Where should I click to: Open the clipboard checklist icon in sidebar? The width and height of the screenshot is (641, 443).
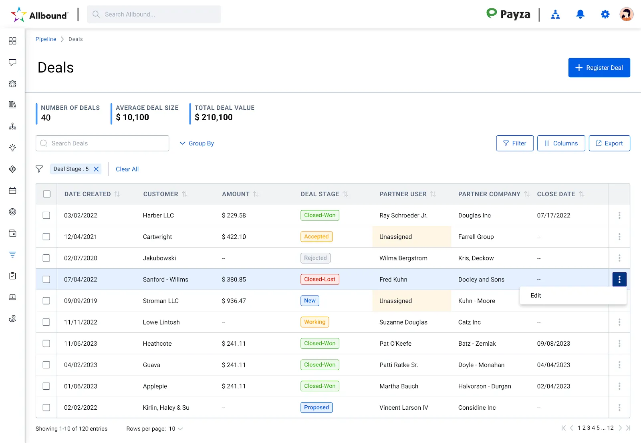[12, 276]
